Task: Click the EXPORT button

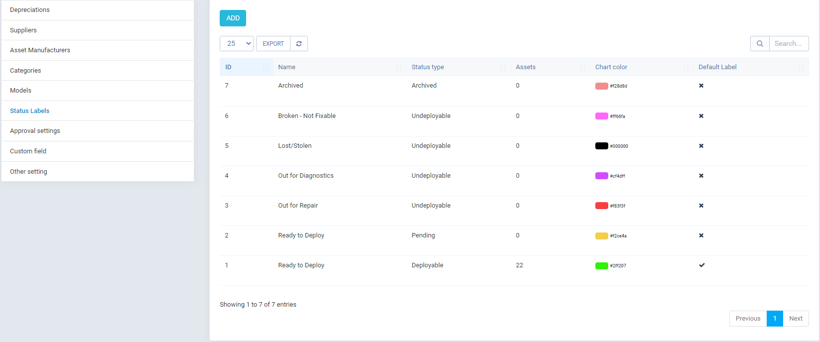Action: click(273, 44)
